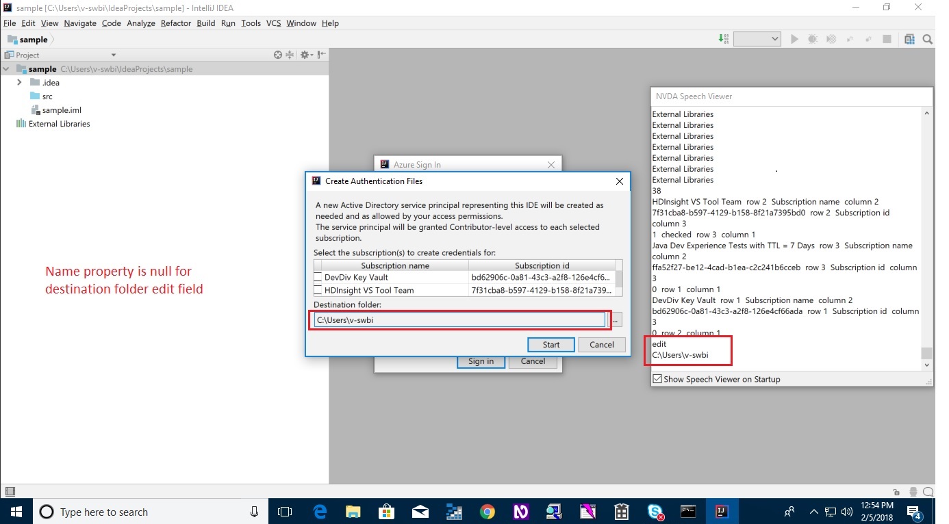Click Sign in on the Azure dialog
Screen dimensions: 949x524
(481, 361)
